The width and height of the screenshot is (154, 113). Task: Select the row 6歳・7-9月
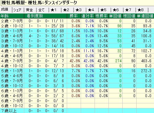click(x=77, y=101)
